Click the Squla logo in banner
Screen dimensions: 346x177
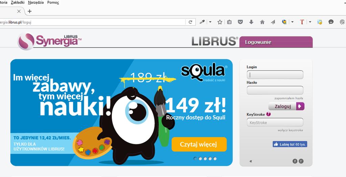(x=204, y=73)
